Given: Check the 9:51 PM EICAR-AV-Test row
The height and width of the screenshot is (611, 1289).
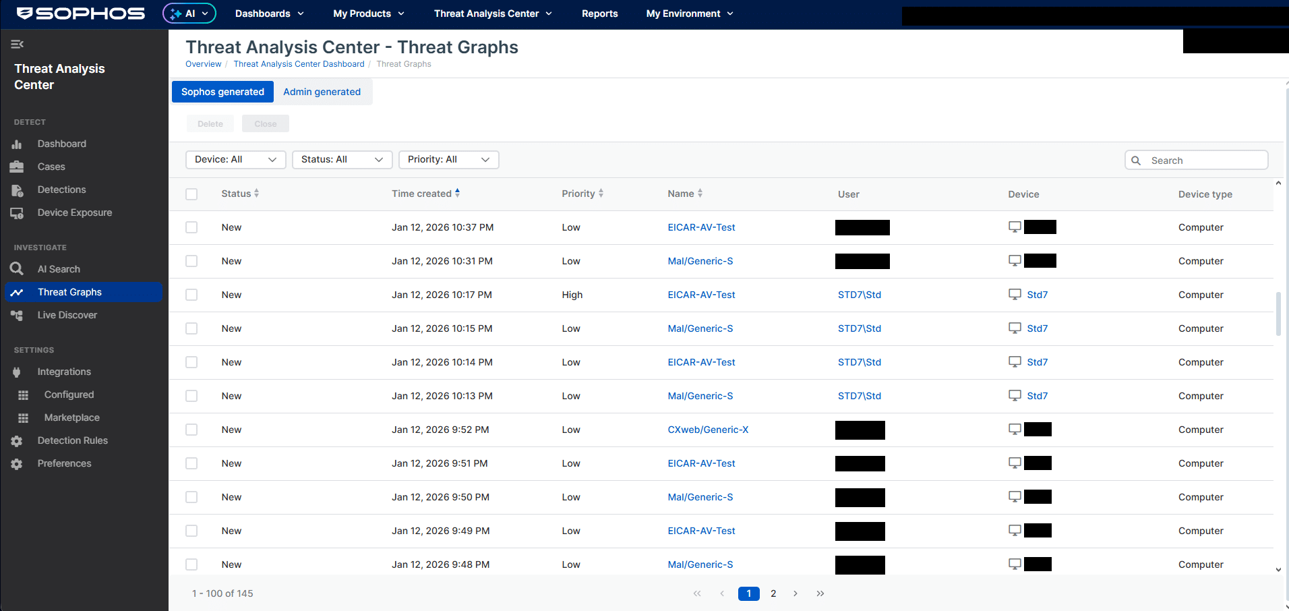Looking at the screenshot, I should [191, 463].
